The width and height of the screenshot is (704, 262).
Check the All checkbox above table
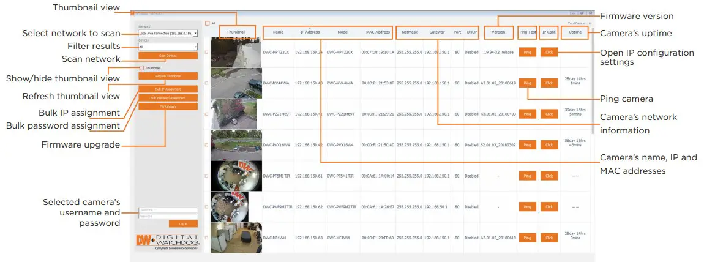coord(208,23)
